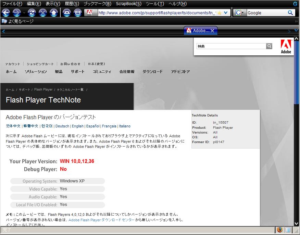Switch to 简体中文 language version
This screenshot has width=300, height=235.
[x=13, y=126]
